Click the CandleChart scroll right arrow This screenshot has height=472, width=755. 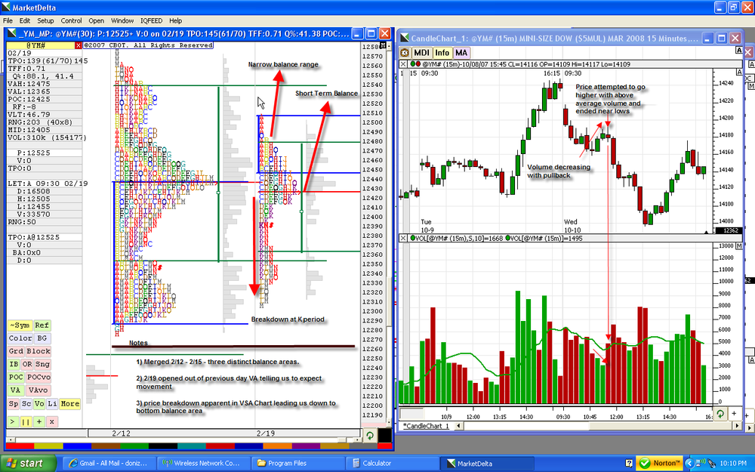click(737, 426)
